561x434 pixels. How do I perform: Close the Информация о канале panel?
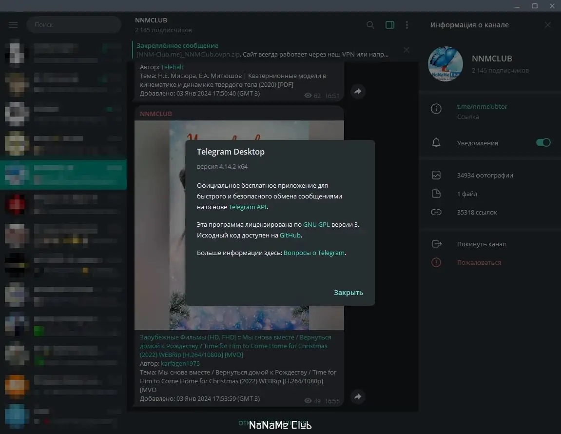point(548,25)
